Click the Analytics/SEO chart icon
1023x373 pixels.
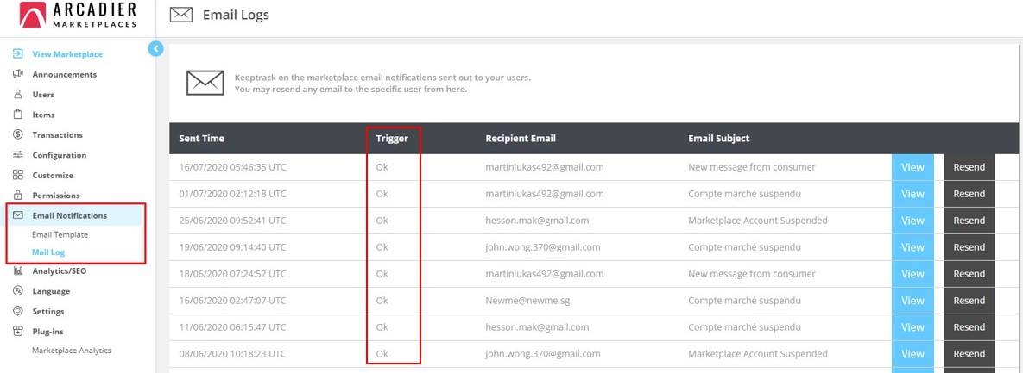tap(18, 270)
